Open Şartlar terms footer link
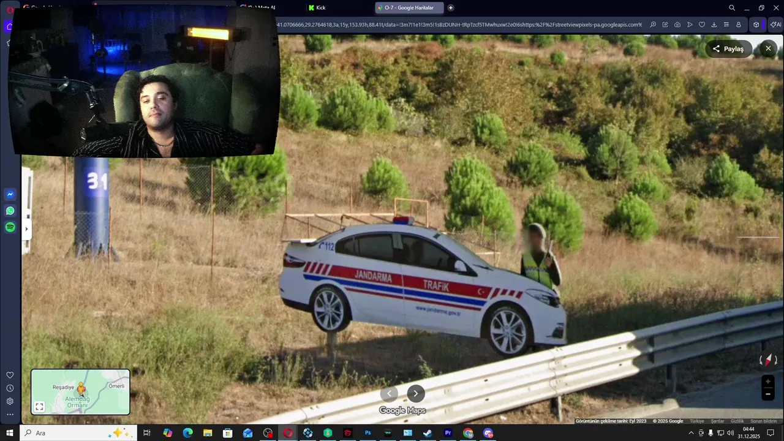This screenshot has height=441, width=784. coord(717,421)
